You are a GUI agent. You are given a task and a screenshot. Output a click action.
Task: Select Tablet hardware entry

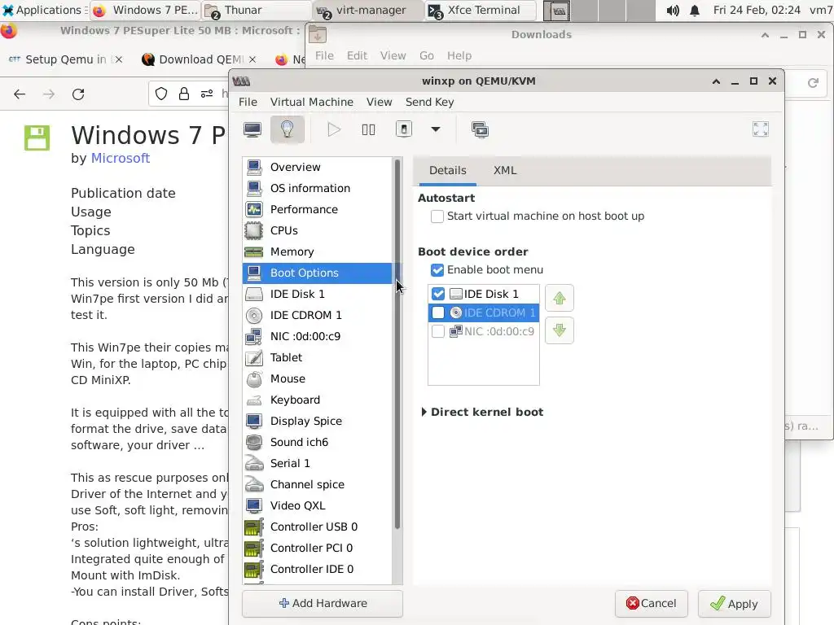[x=318, y=358]
